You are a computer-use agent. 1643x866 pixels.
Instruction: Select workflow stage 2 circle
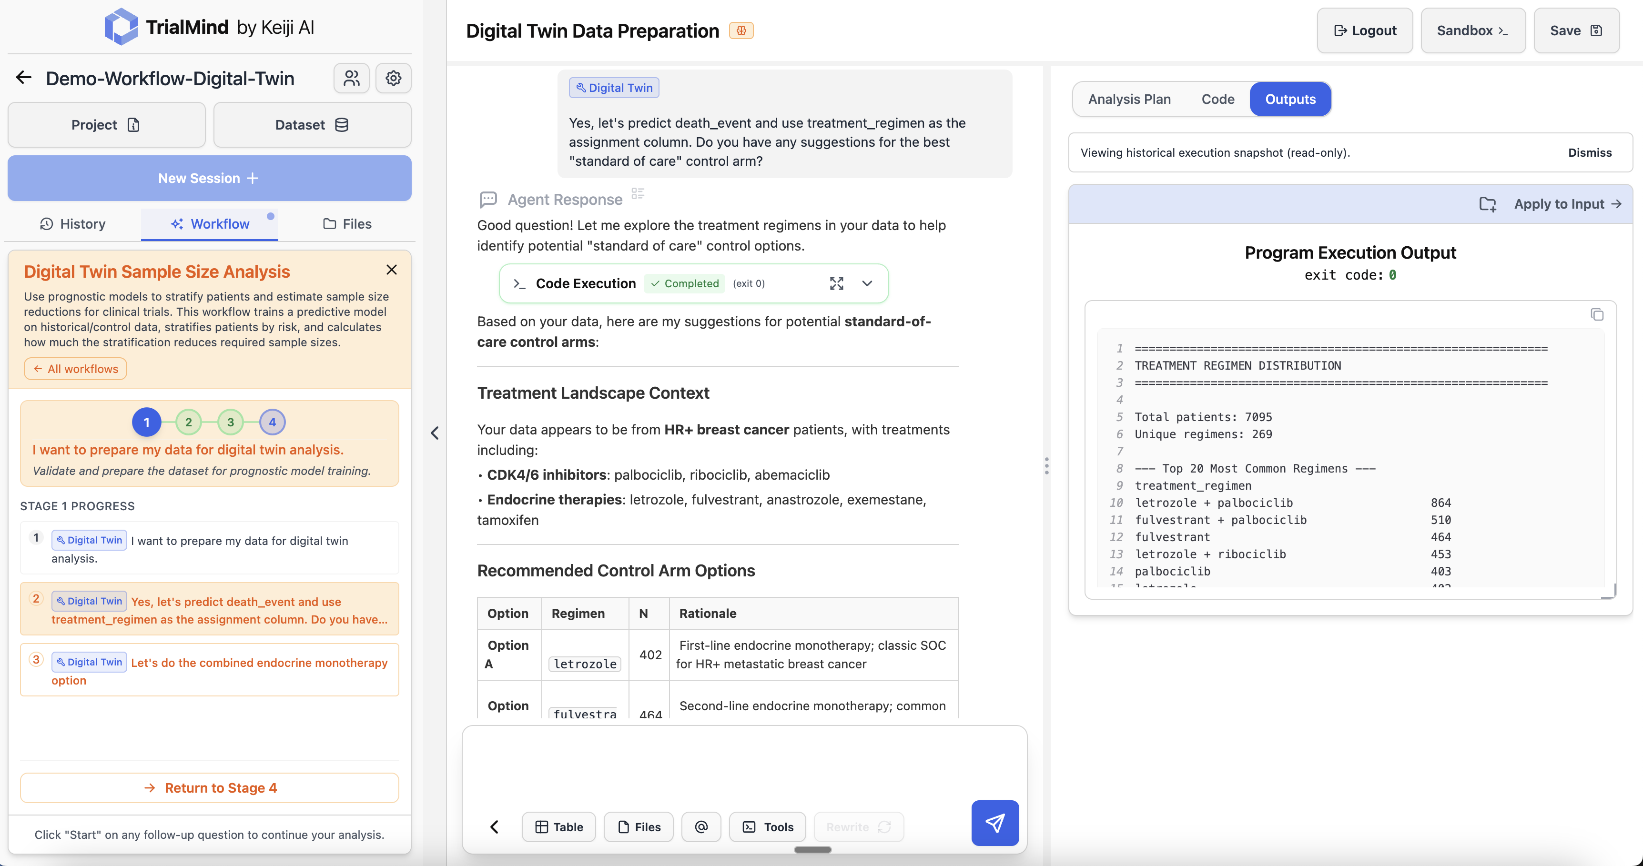[x=188, y=422]
